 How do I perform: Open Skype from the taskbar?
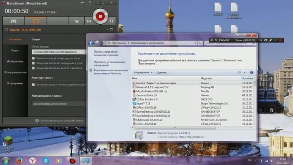46,161
